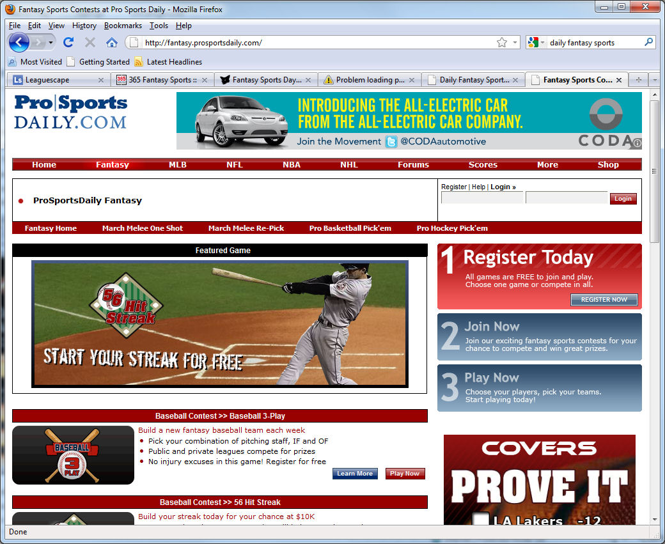The height and width of the screenshot is (544, 665).
Task: Open the File menu
Action: coord(15,26)
